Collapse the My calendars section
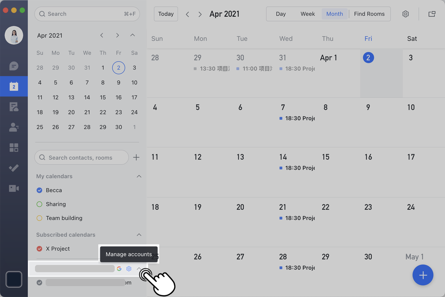The height and width of the screenshot is (297, 445). (x=139, y=176)
